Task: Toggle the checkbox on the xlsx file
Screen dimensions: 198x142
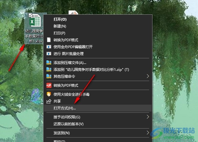Action: [30, 15]
